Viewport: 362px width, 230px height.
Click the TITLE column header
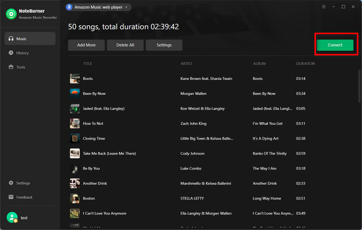pos(87,64)
